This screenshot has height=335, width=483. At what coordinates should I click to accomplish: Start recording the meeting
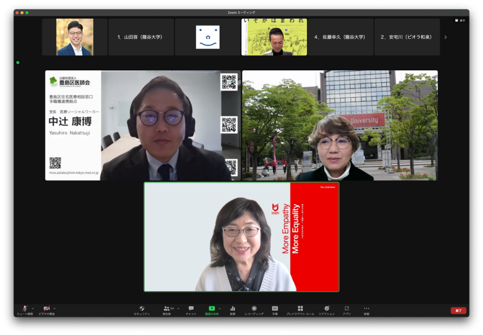tap(254, 309)
